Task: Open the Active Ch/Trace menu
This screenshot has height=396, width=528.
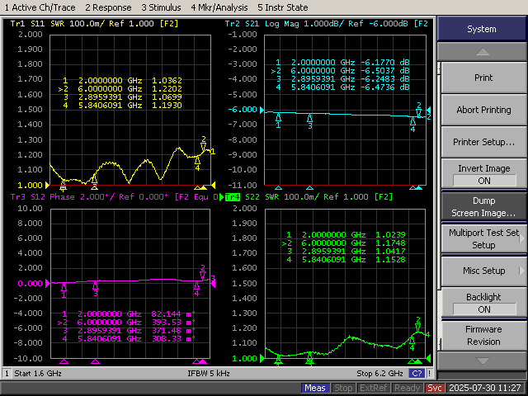Action: [40, 7]
